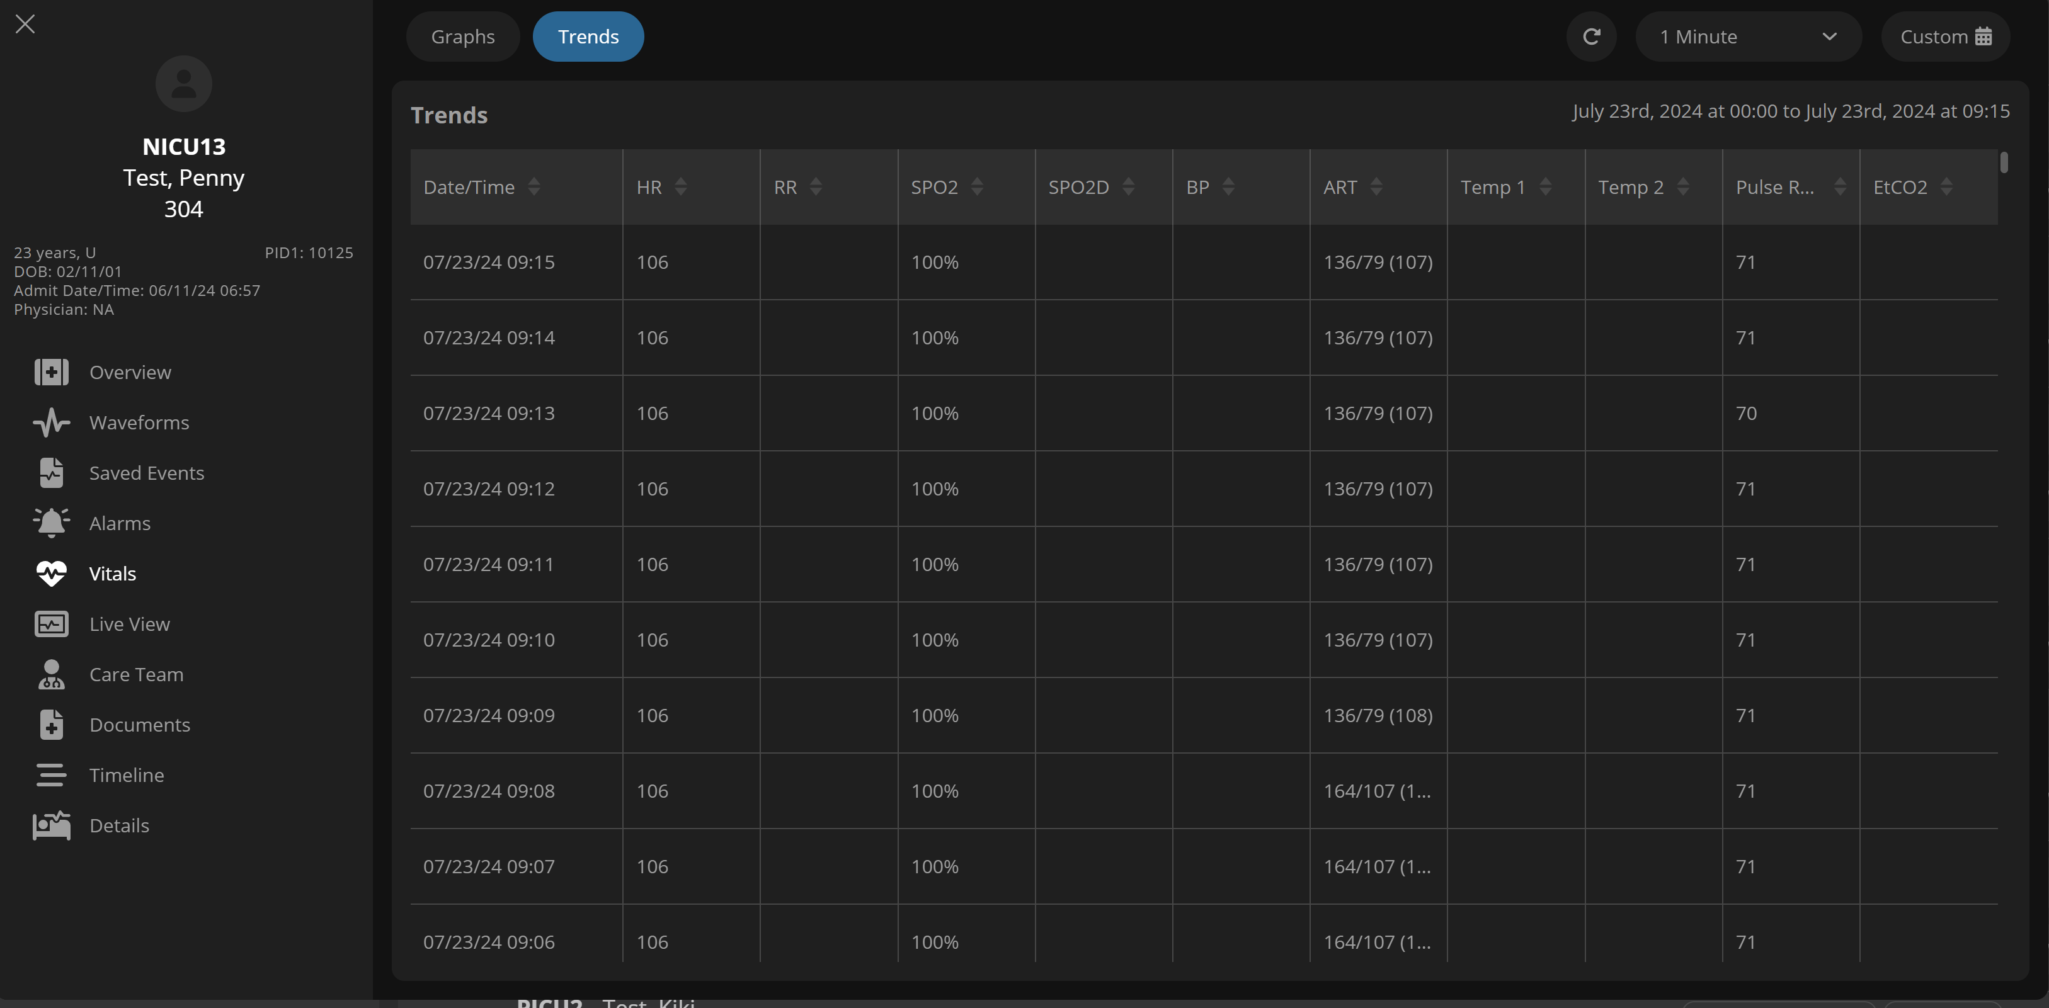Screen dimensions: 2049x1008
Task: Open the Alarms bell icon
Action: [52, 523]
